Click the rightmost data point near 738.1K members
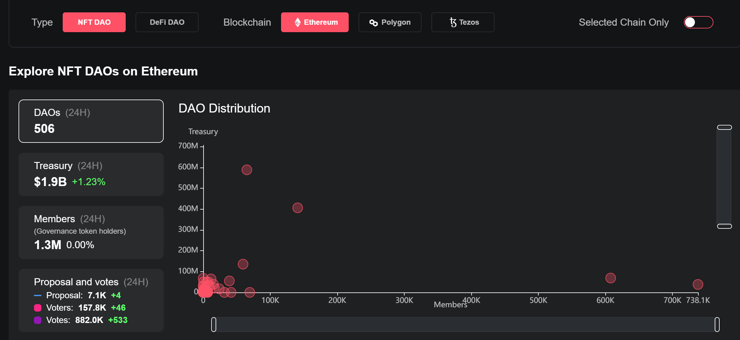Image resolution: width=740 pixels, height=340 pixels. point(698,284)
